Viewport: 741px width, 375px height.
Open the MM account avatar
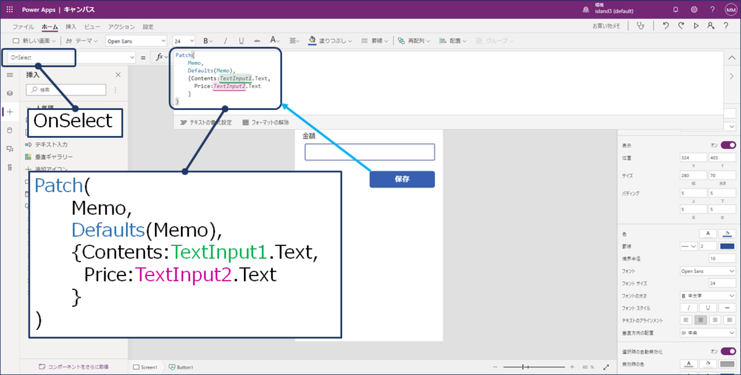731,10
